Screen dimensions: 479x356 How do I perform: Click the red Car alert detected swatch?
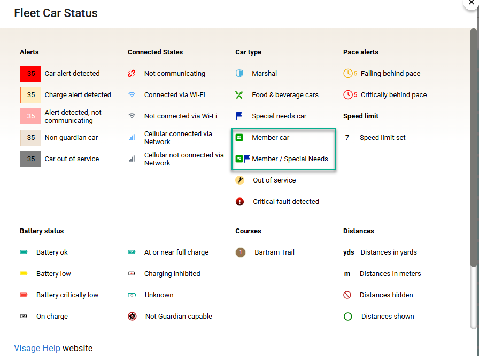[30, 74]
